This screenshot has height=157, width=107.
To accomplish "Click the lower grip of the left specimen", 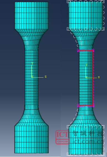I will point(32,139).
